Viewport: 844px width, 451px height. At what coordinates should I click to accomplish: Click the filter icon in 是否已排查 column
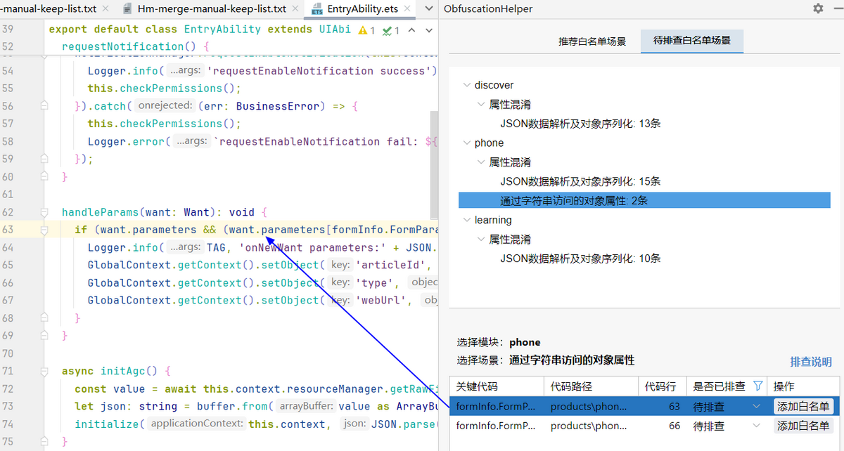757,386
